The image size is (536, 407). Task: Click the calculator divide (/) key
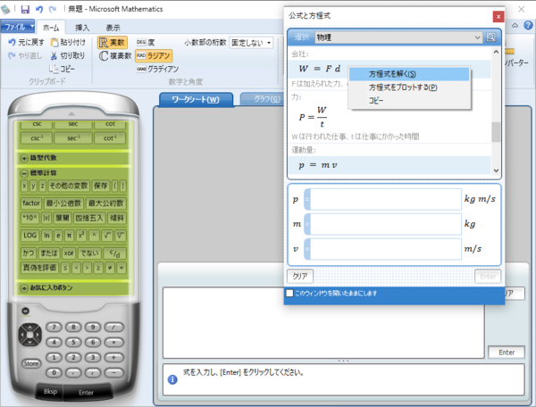click(x=113, y=327)
